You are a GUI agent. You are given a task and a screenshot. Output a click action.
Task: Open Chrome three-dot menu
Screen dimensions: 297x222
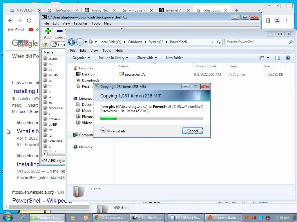pos(287,21)
